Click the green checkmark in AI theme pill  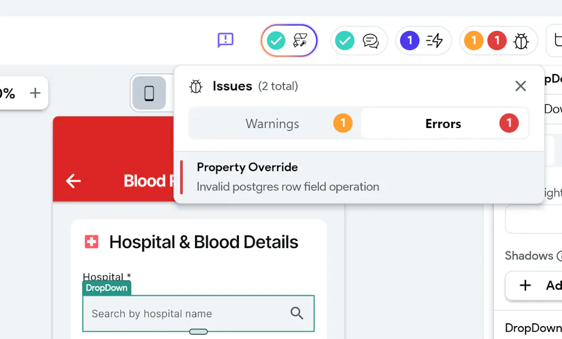[276, 40]
